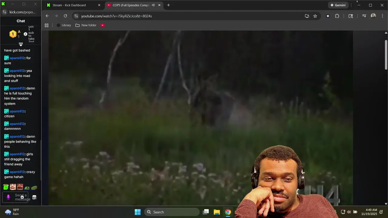This screenshot has width=388, height=218.
Task: Click the diamond-shaped extension icon
Action: point(328,16)
